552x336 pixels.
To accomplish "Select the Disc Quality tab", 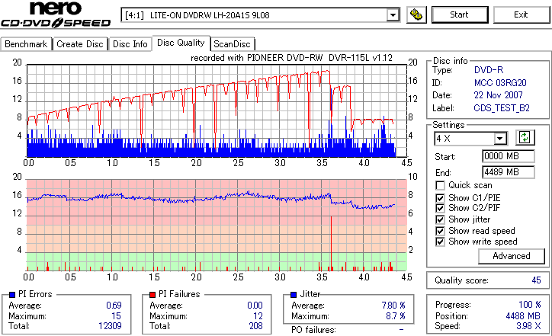I will [181, 43].
